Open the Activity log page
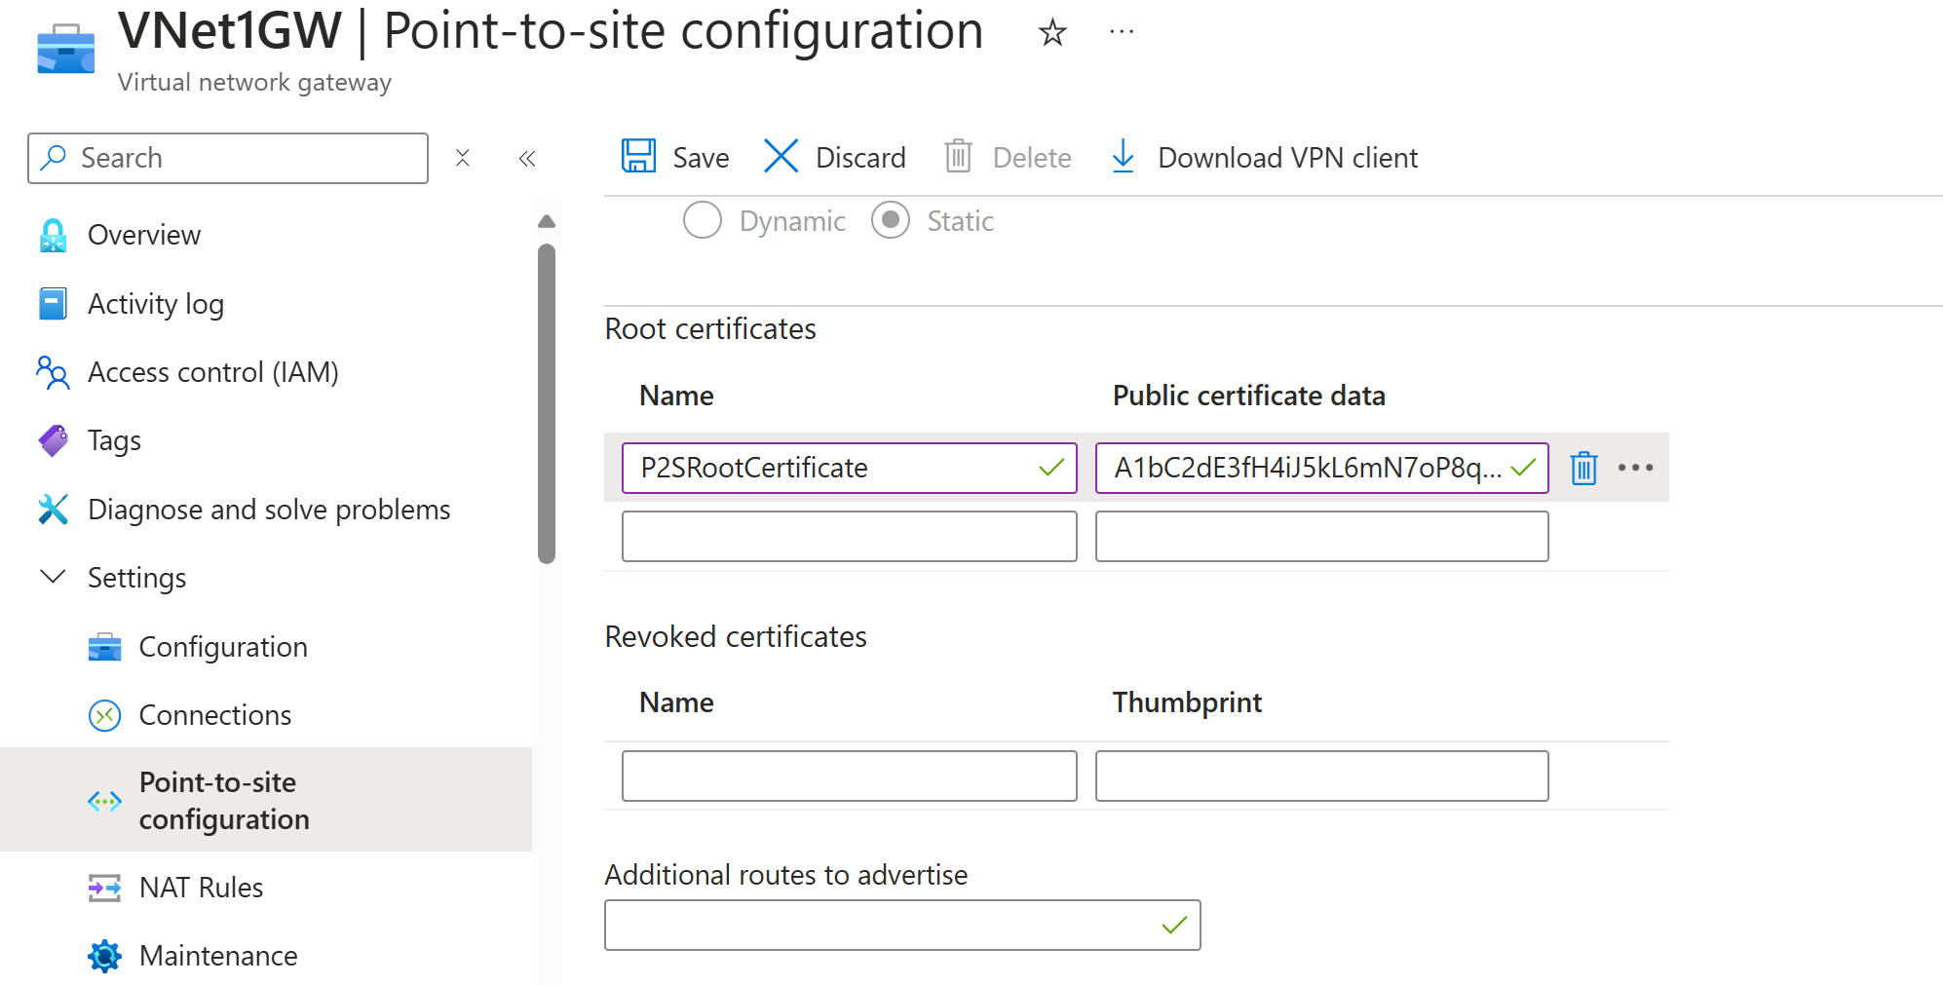The width and height of the screenshot is (1943, 985). (155, 304)
